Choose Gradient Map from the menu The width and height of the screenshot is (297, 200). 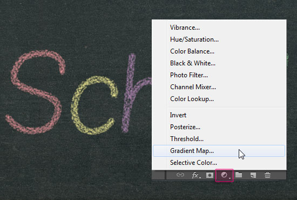(x=219, y=151)
